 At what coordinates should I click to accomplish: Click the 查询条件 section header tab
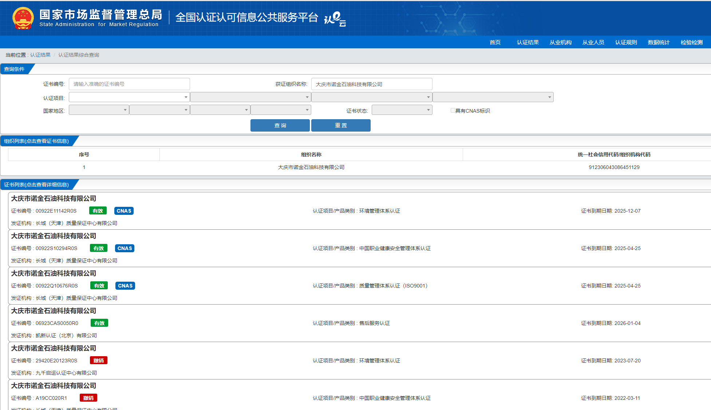15,69
